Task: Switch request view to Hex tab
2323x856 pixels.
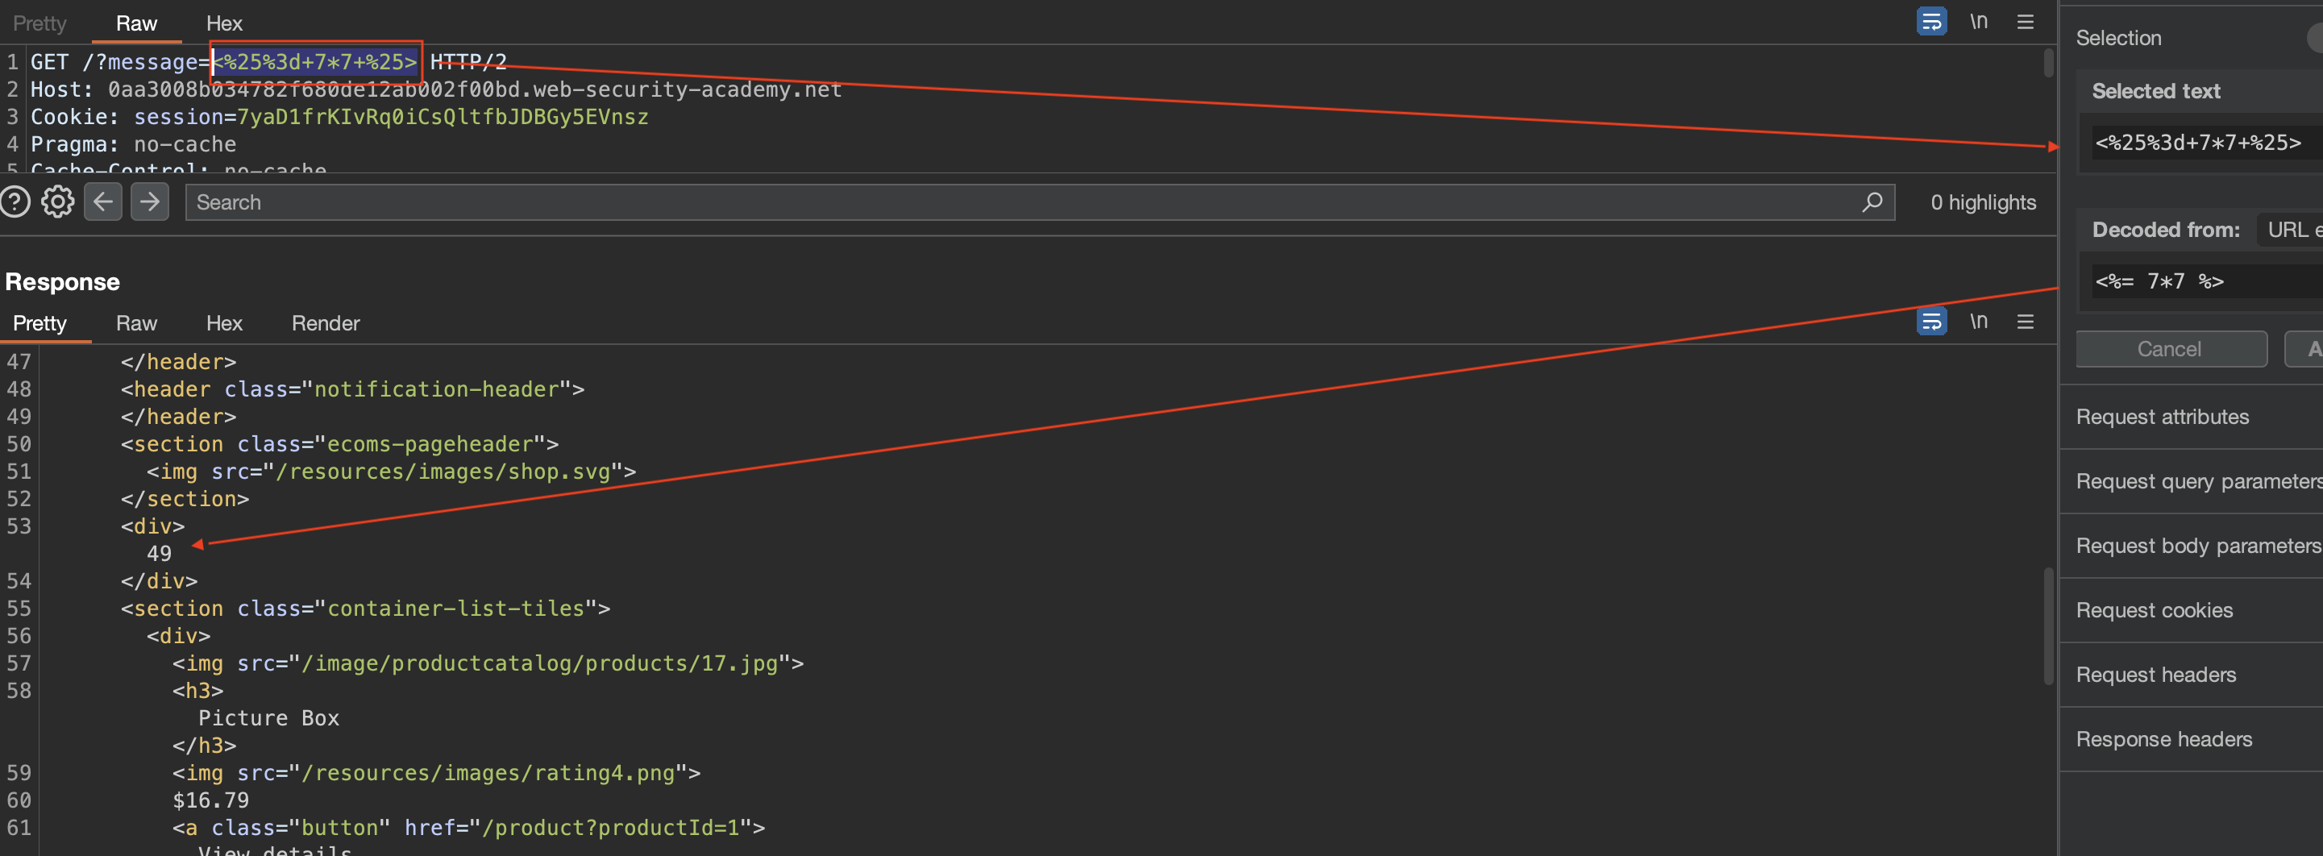Action: [223, 23]
